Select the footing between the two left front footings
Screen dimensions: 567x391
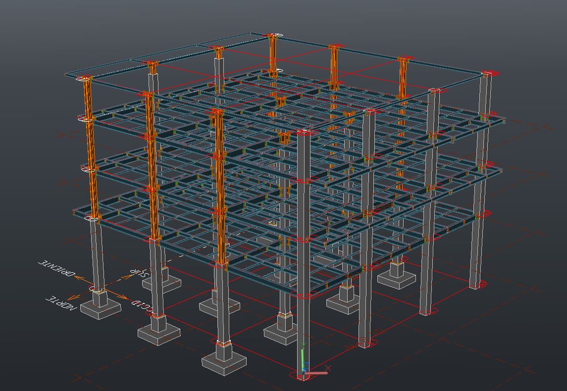158,332
